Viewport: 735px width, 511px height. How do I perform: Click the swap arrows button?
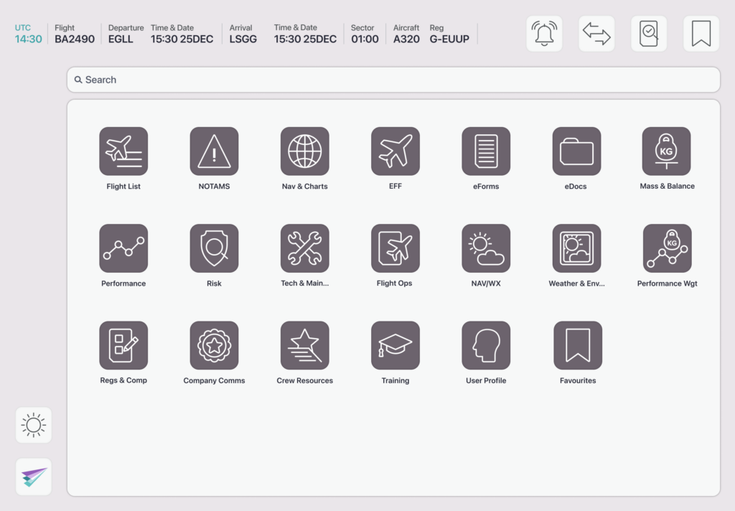[x=596, y=34]
